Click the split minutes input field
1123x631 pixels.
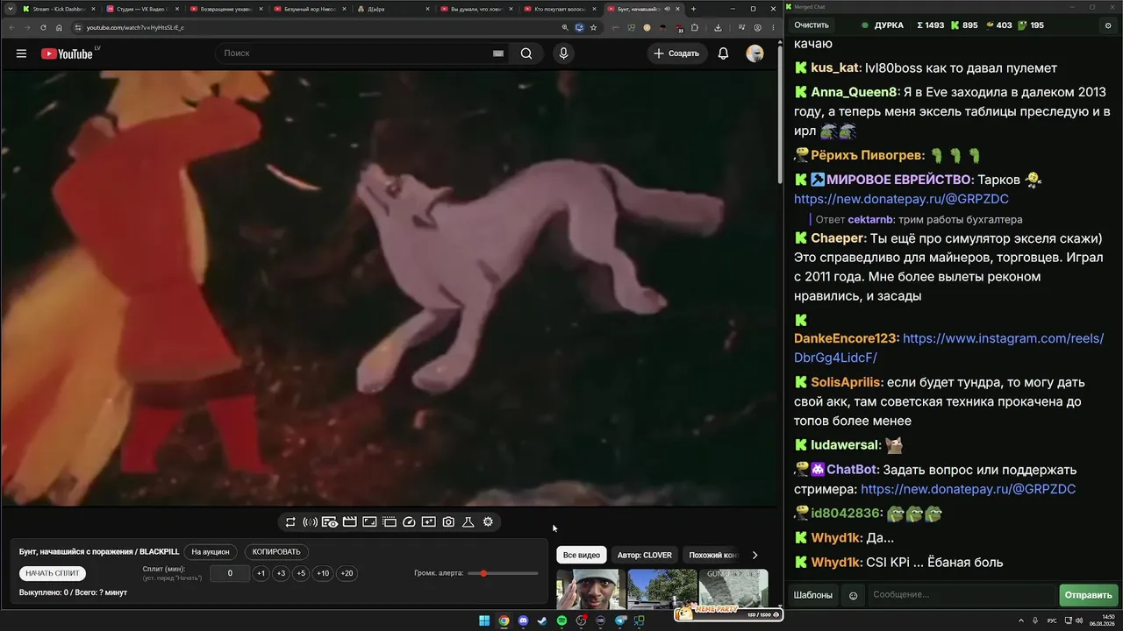pyautogui.click(x=231, y=573)
